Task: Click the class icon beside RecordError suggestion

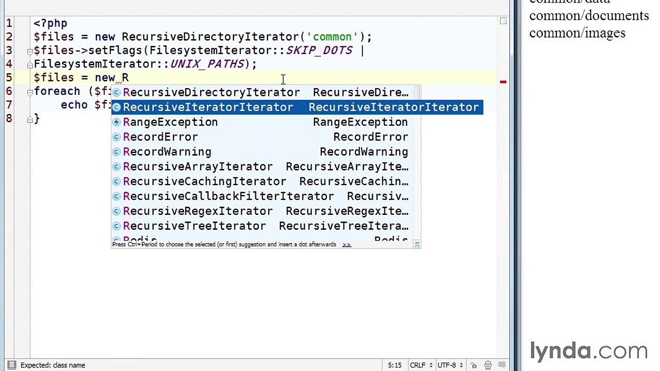Action: [x=117, y=137]
